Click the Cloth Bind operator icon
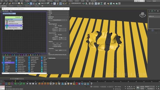This screenshot has height=90, width=160. coord(7,23)
